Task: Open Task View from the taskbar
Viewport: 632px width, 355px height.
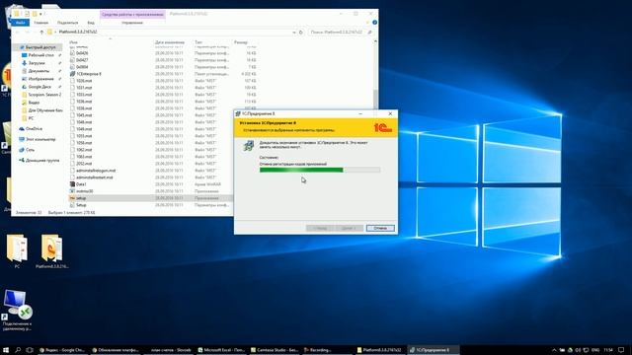Action: pos(30,350)
